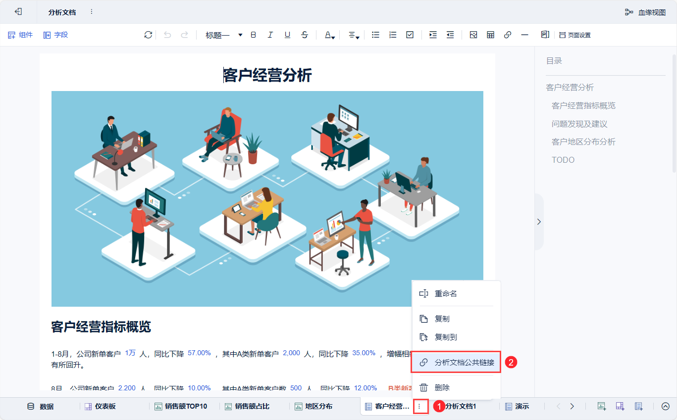Click the refresh icon in toolbar
Screen dimensions: 677x420
pos(148,35)
